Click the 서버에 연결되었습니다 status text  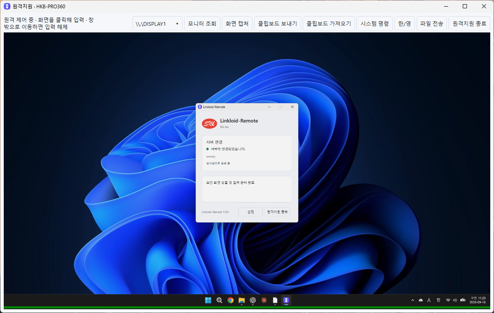(228, 149)
